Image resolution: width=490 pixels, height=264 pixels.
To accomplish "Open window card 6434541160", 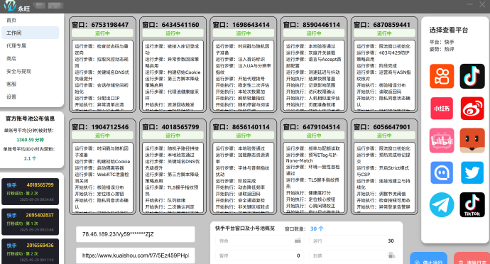I will (173, 65).
